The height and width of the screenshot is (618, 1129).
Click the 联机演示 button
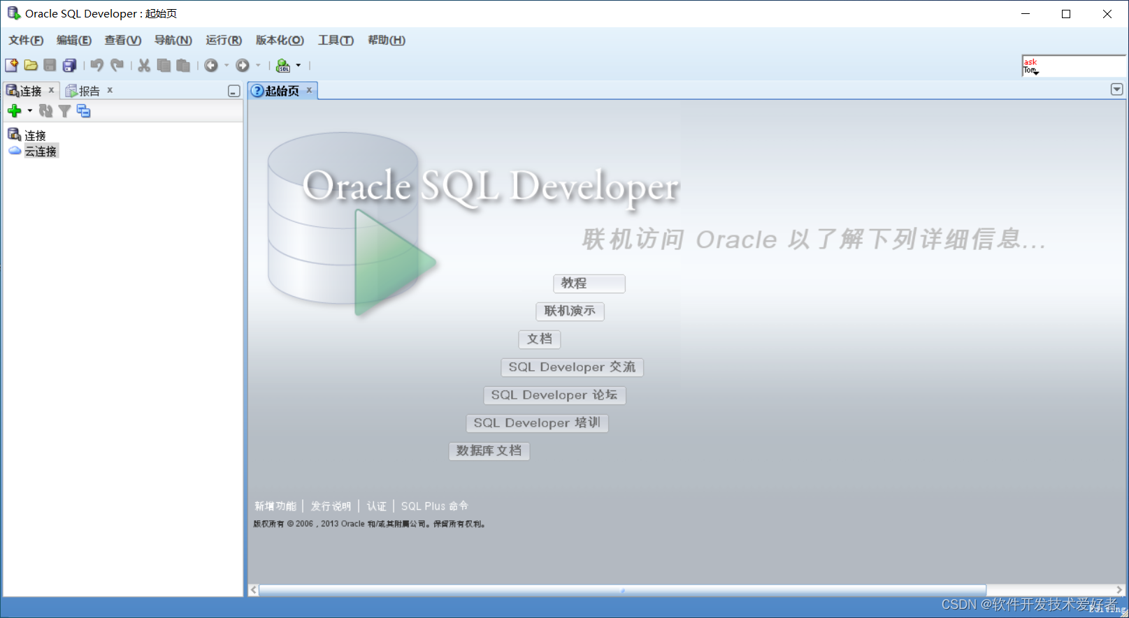(x=570, y=311)
